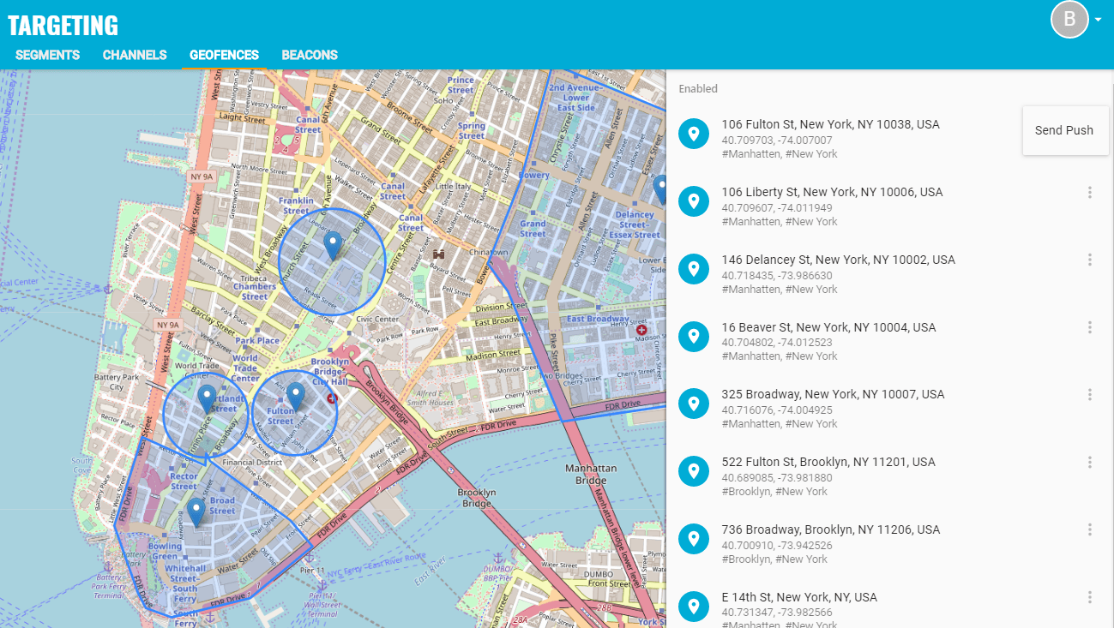The image size is (1114, 628).
Task: Select the GEOFENCES tab
Action: pos(224,55)
